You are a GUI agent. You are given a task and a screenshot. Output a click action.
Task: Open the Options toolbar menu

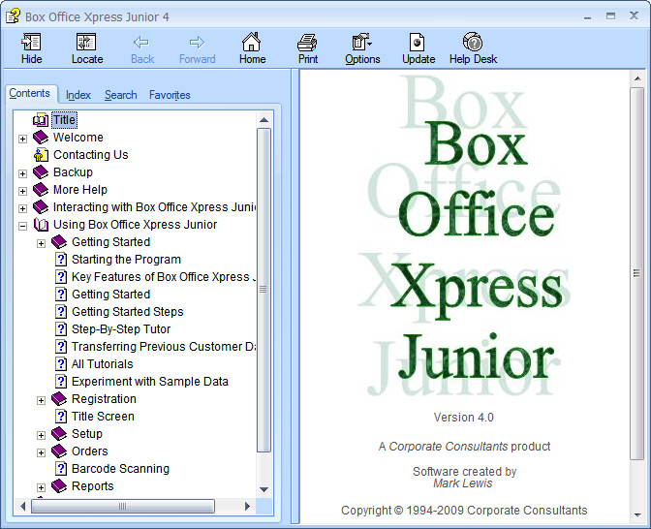click(x=362, y=43)
